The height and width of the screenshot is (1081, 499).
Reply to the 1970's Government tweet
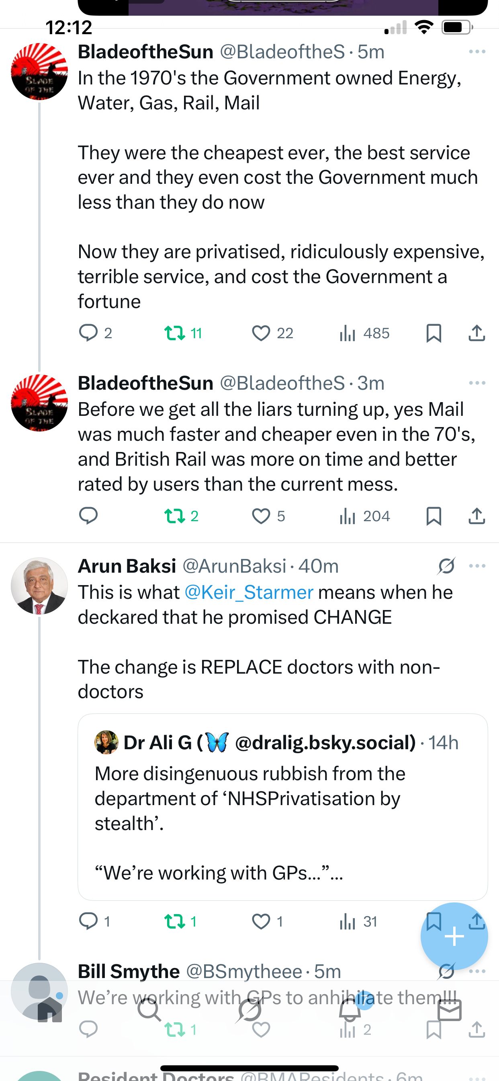pos(88,333)
